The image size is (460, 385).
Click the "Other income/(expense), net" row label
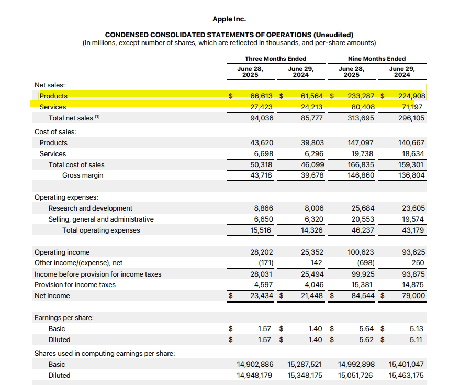pyautogui.click(x=78, y=263)
